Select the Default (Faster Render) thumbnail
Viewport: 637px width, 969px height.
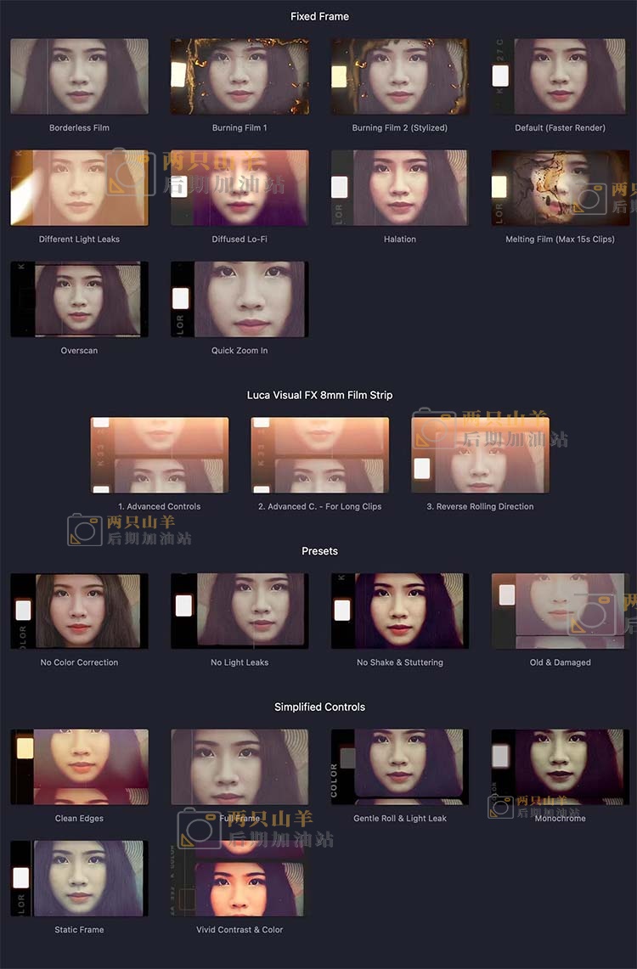pyautogui.click(x=560, y=76)
